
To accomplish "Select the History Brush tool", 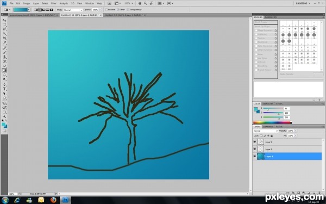I will tap(4, 61).
